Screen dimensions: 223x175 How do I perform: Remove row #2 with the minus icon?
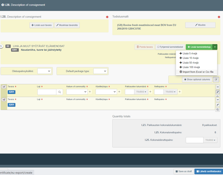217,100
